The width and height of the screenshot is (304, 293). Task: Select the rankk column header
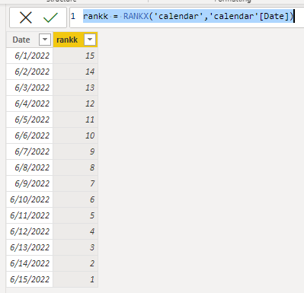(75, 40)
